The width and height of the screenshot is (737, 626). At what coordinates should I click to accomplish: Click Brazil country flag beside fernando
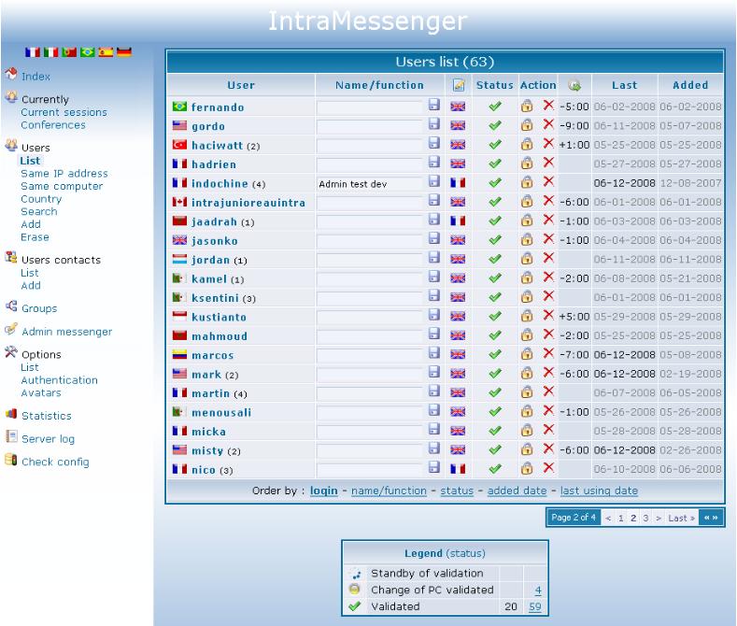(179, 107)
